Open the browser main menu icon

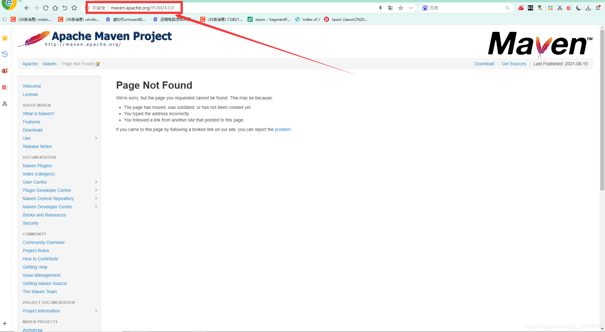point(598,8)
